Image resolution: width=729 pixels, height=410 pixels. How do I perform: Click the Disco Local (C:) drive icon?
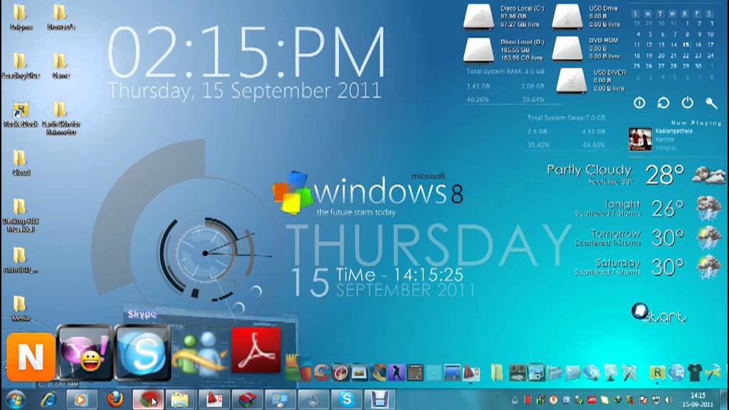(478, 16)
